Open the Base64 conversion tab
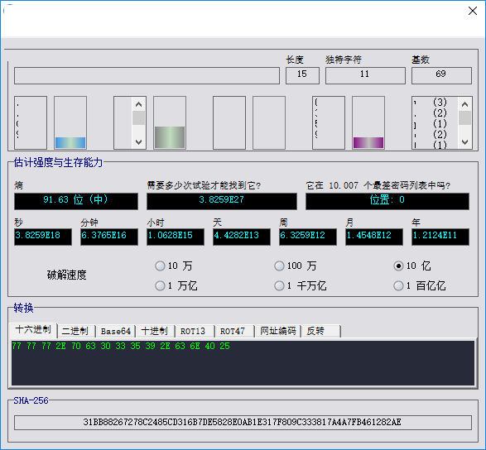The width and height of the screenshot is (486, 450). 116,331
